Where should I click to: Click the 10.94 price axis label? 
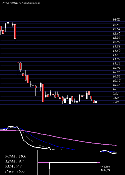116,68
